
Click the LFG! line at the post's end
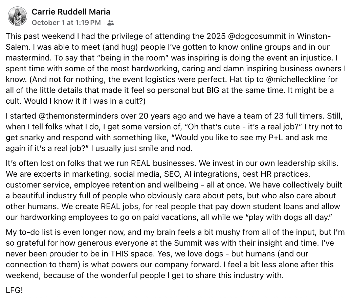[14, 290]
